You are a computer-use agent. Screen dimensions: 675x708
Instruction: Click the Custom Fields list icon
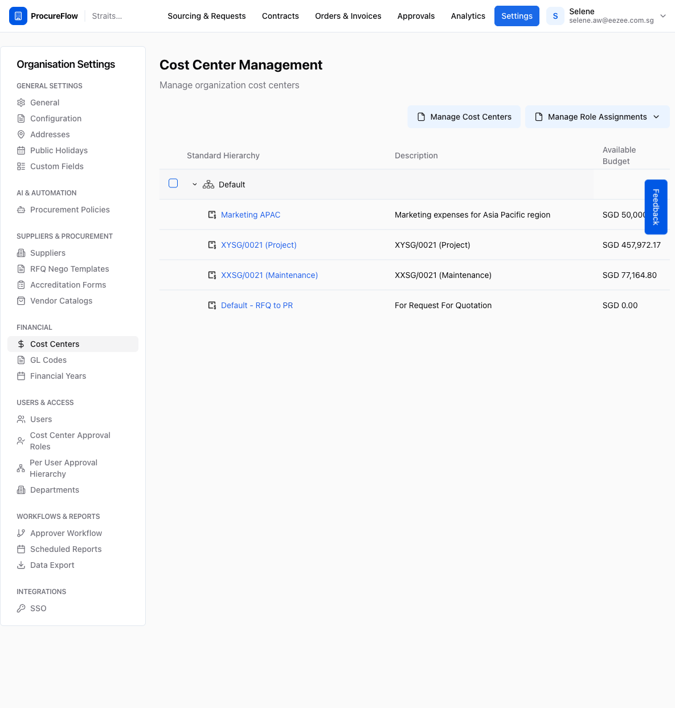coord(21,166)
